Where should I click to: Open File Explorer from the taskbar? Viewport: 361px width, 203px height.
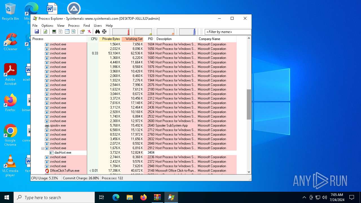pyautogui.click(x=130, y=197)
